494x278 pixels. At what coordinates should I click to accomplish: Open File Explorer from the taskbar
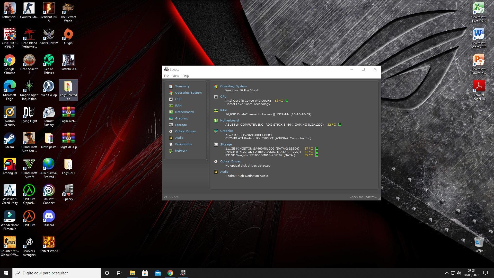pyautogui.click(x=132, y=273)
